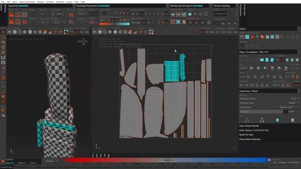Click the Scale islands icon in Layout

24,15
